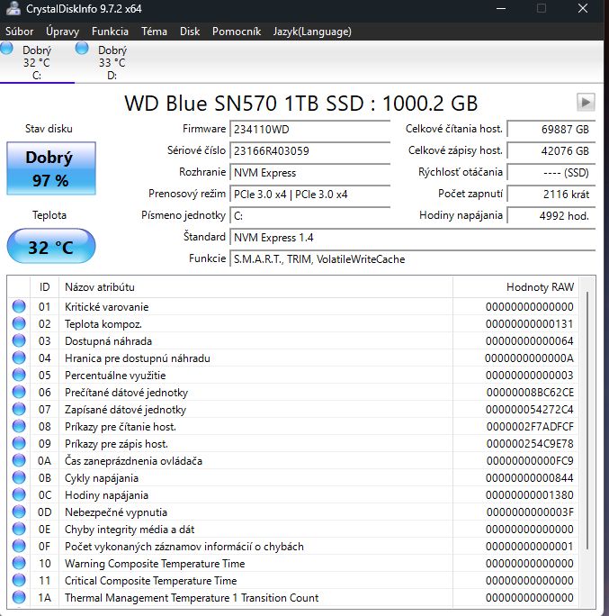The image size is (609, 616).
Task: Click the Funkcie field with S.M.A.R.T., TRIM
Action: coord(412,258)
